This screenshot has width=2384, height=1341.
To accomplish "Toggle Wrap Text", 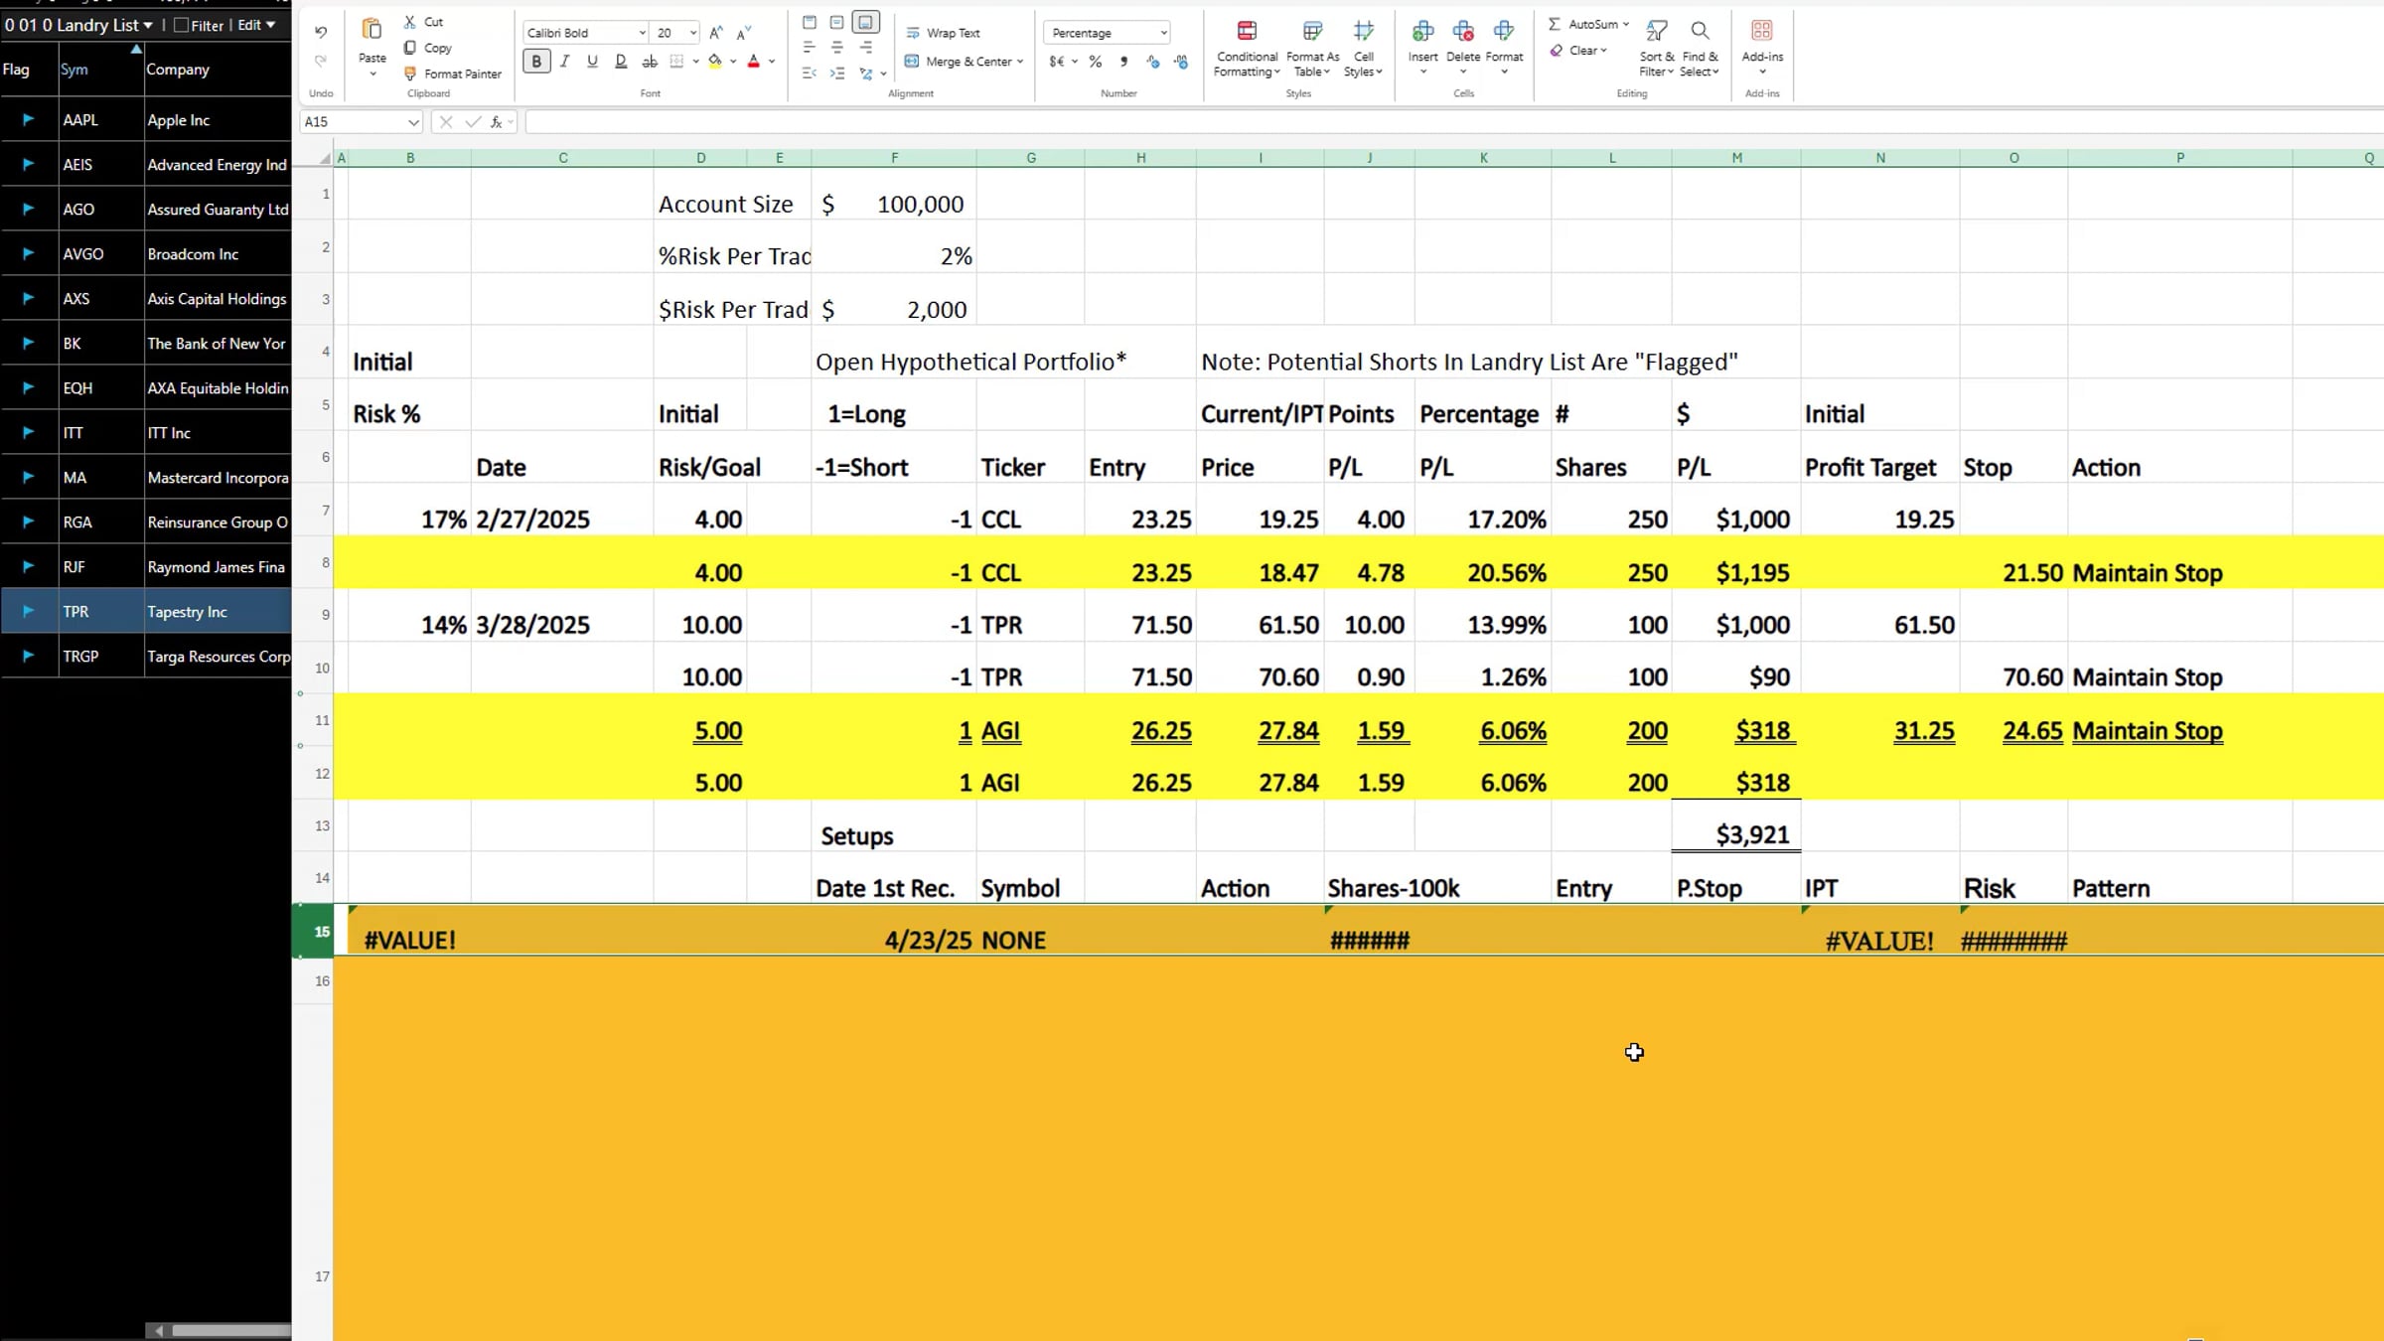I will [x=943, y=33].
